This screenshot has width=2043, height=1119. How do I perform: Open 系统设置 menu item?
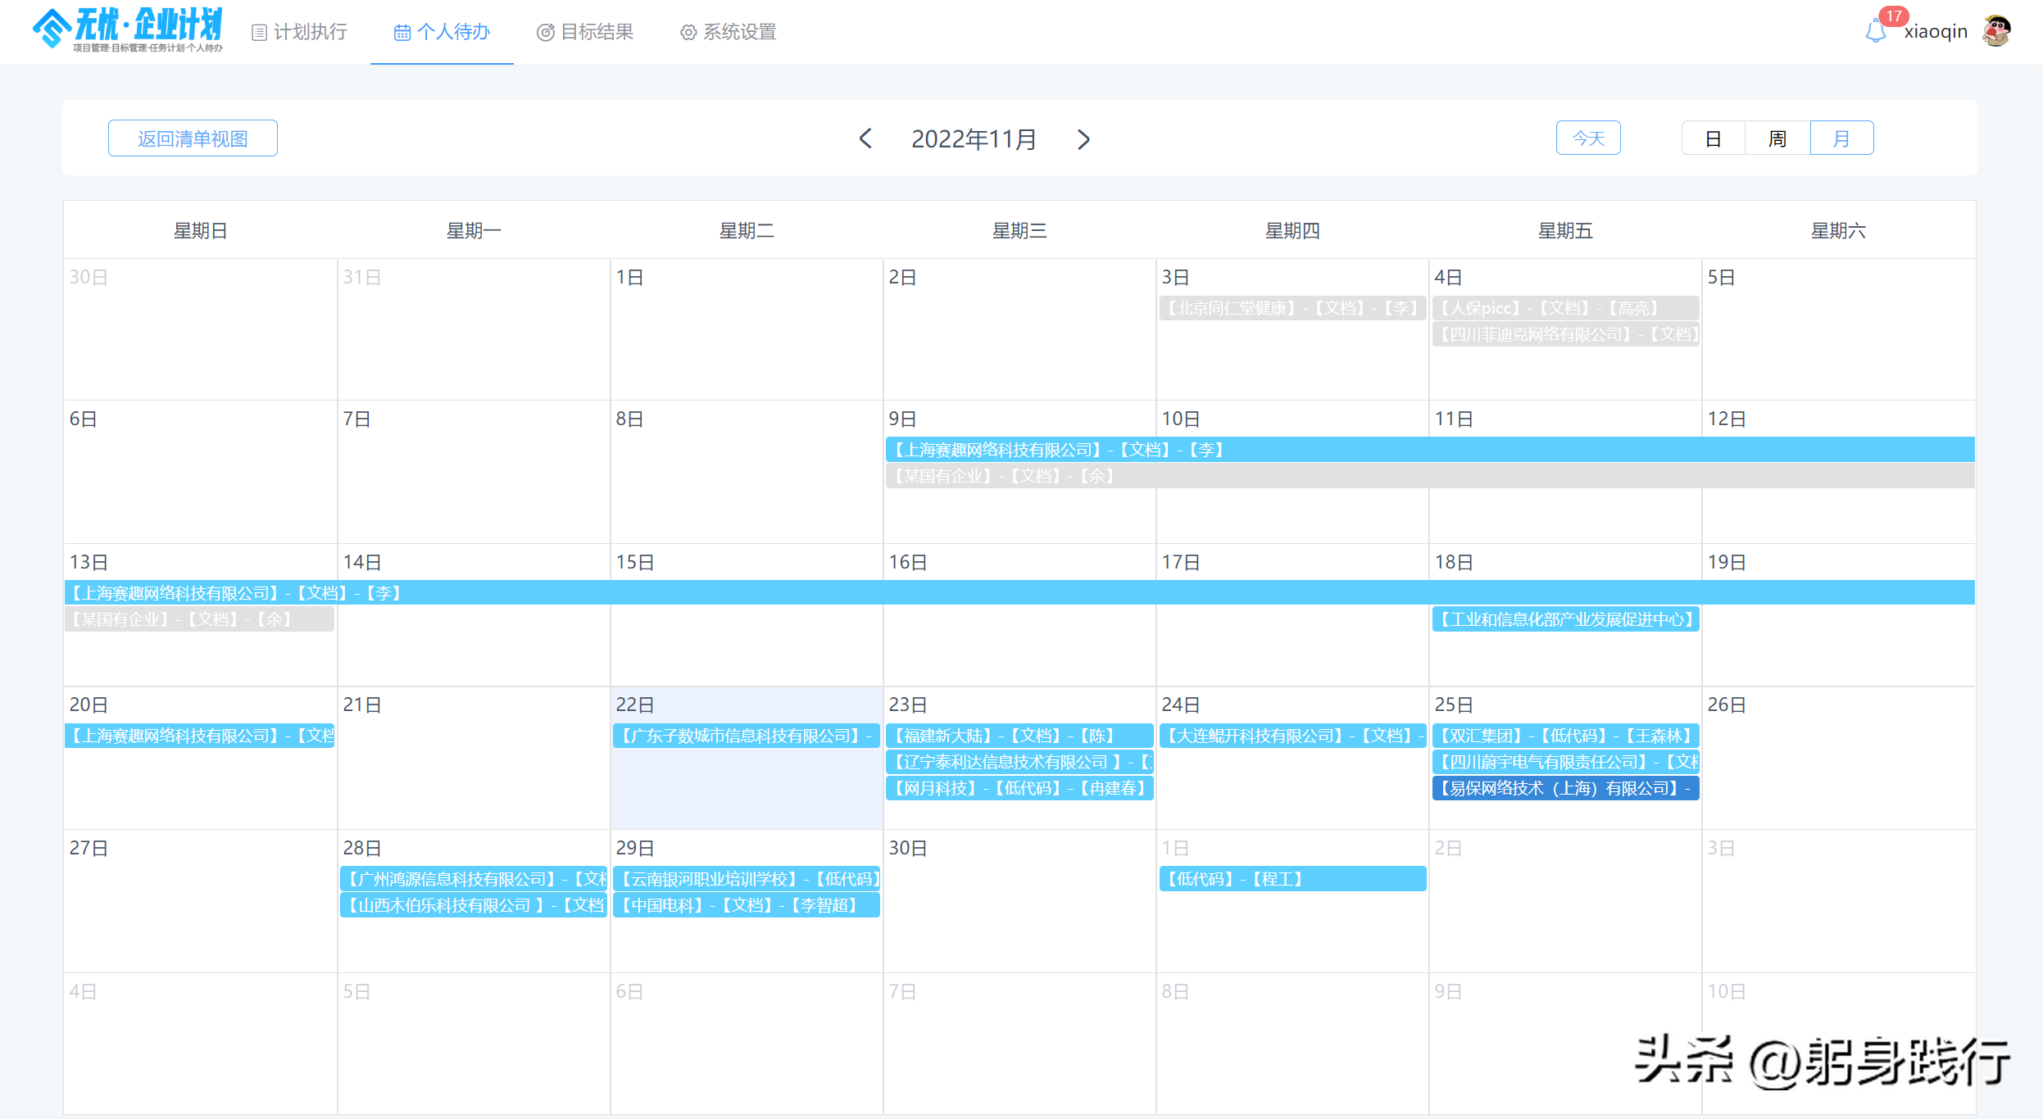(x=728, y=32)
